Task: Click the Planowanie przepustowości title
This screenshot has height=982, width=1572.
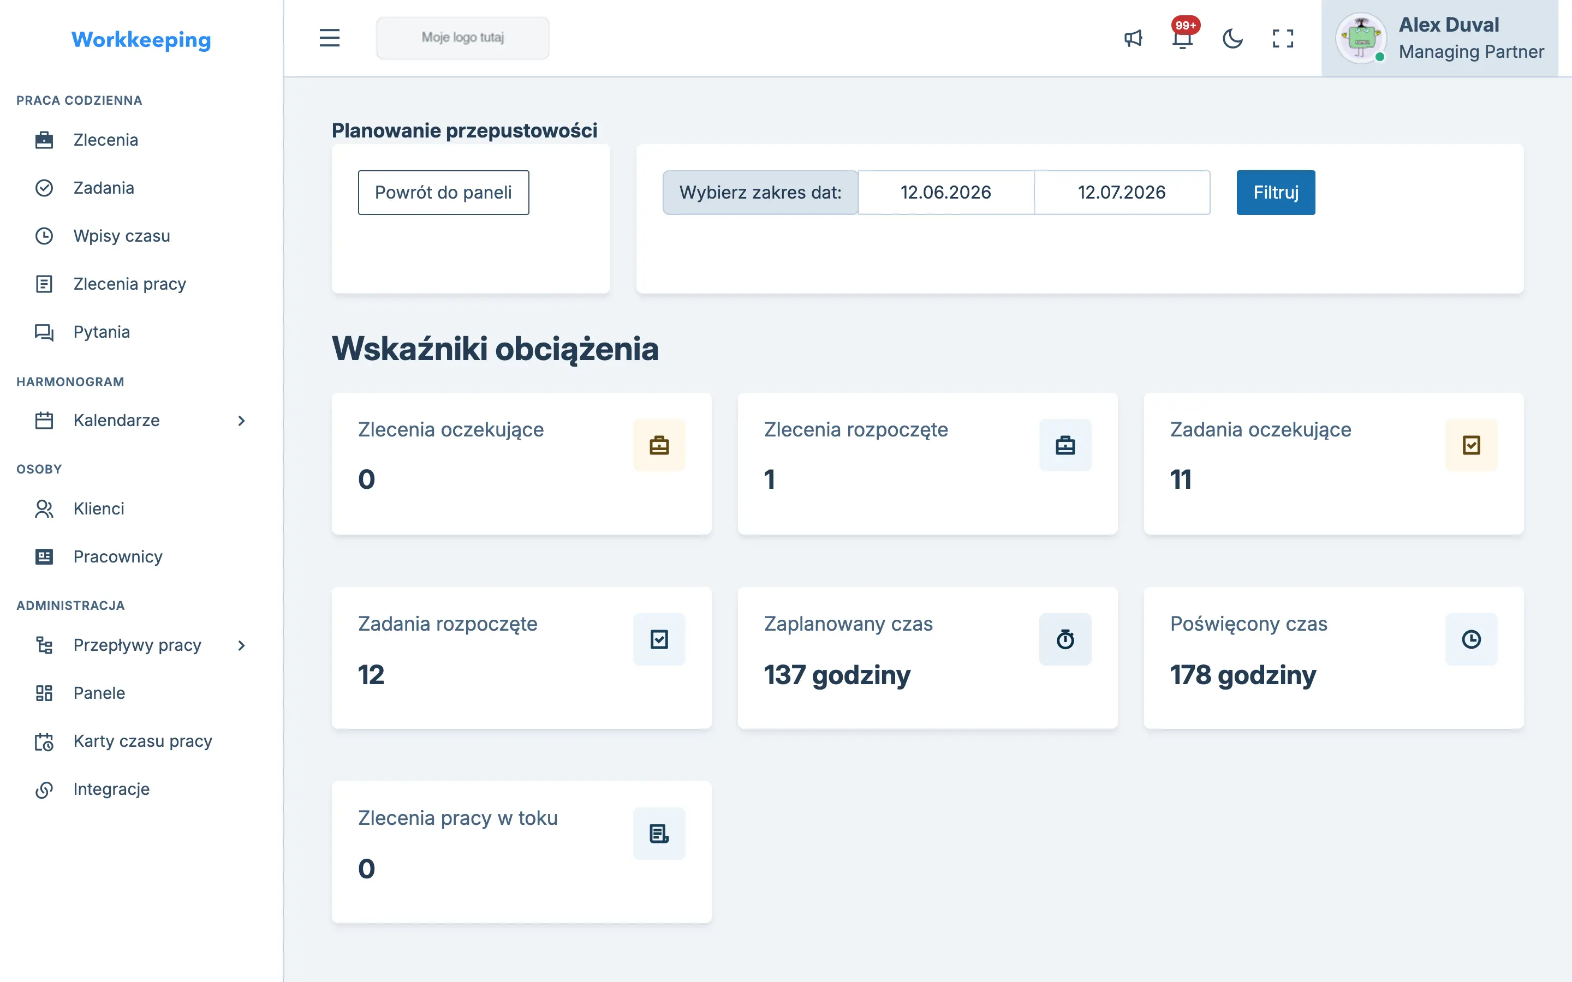Action: pos(465,130)
